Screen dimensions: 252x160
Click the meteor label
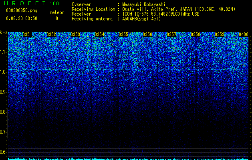57,12
